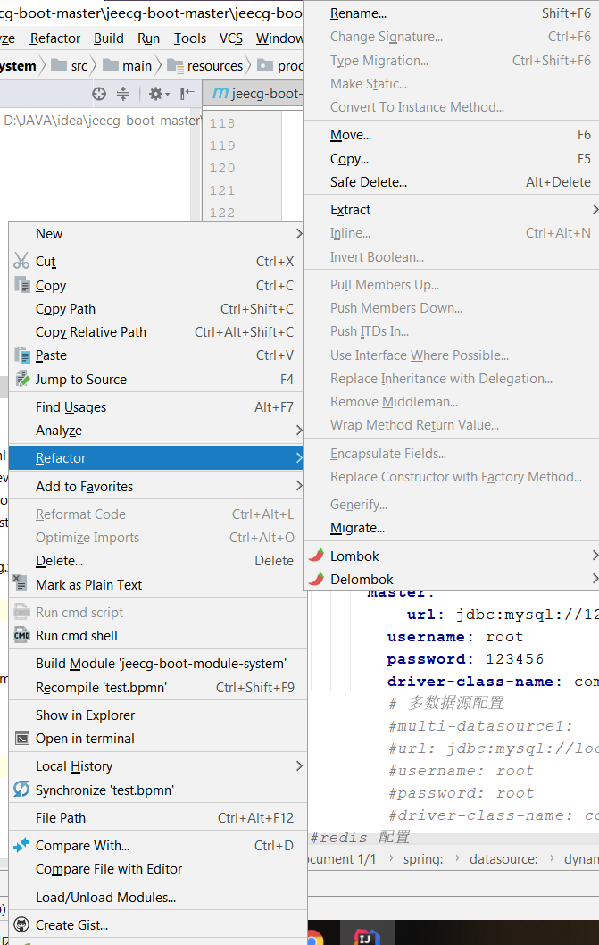Click the IntelliJ IDEA taskbar icon

click(366, 936)
